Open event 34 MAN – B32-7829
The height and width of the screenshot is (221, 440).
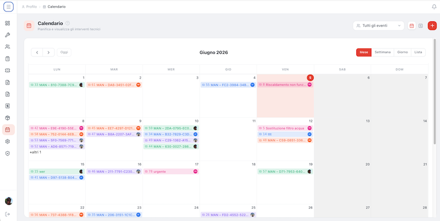pyautogui.click(x=171, y=134)
